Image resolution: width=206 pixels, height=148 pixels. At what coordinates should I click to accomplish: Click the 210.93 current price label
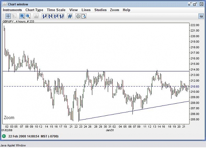[195, 86]
